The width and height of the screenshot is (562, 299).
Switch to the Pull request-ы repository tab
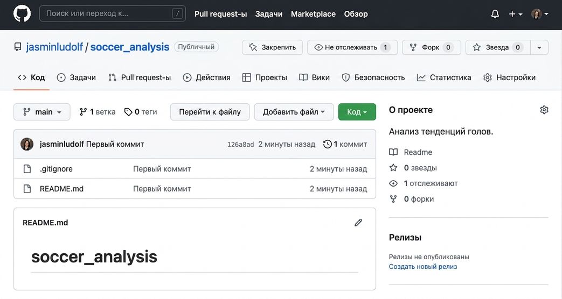click(140, 77)
